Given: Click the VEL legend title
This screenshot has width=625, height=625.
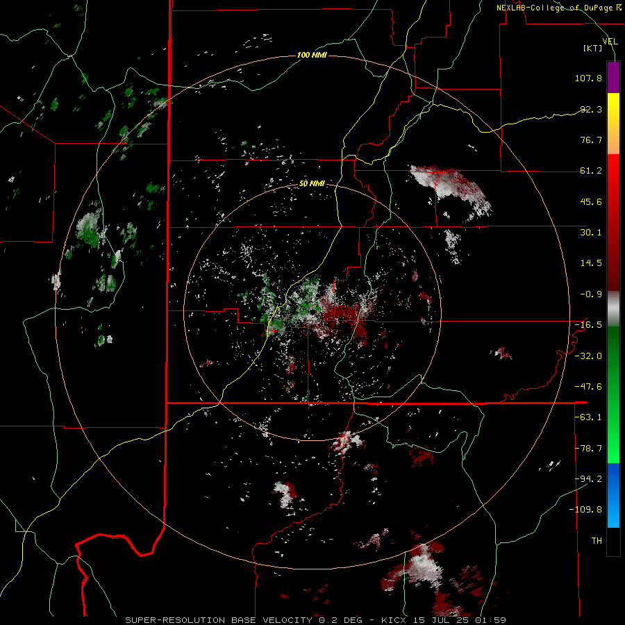Looking at the screenshot, I should (x=610, y=41).
